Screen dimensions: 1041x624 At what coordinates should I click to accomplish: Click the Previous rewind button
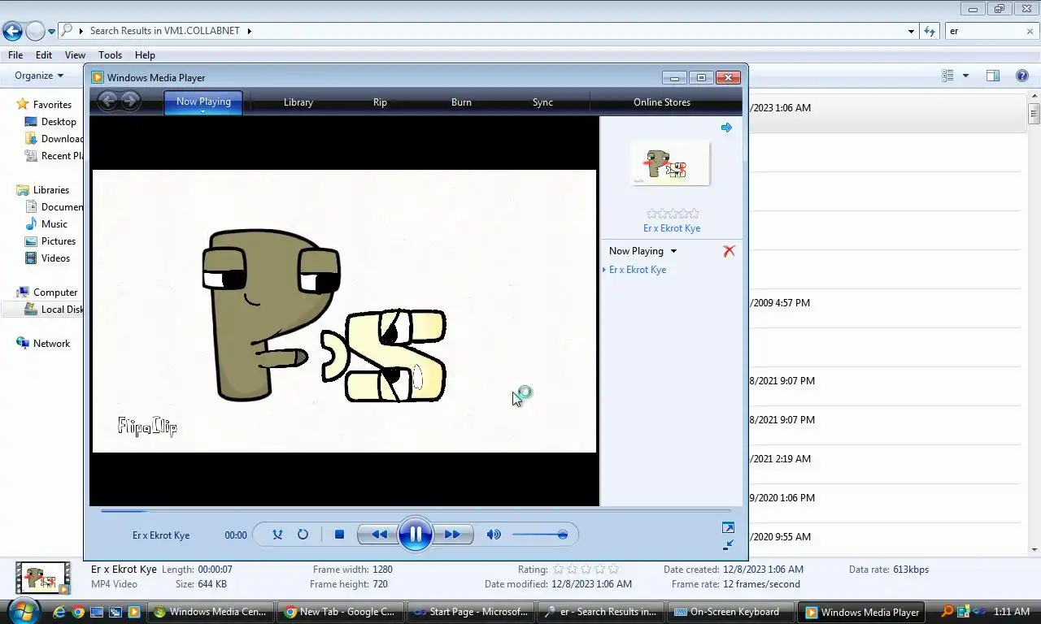[x=379, y=535]
